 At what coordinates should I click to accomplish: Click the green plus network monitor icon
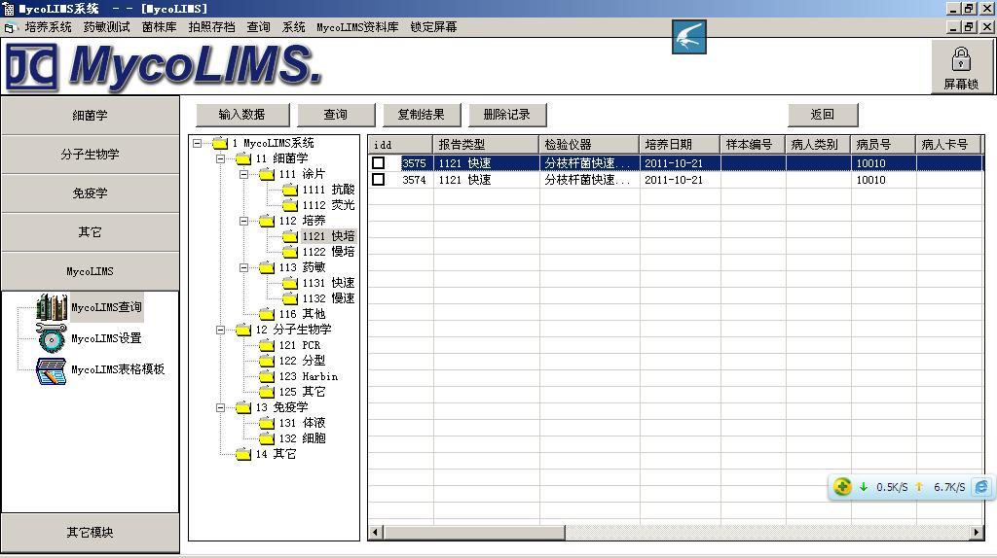[x=843, y=487]
